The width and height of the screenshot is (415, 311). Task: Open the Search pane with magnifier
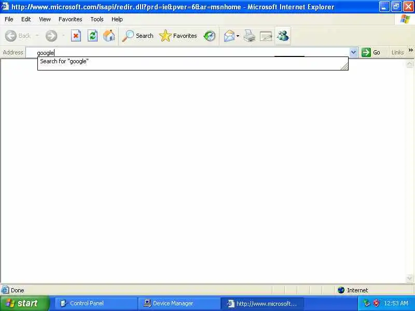(137, 36)
